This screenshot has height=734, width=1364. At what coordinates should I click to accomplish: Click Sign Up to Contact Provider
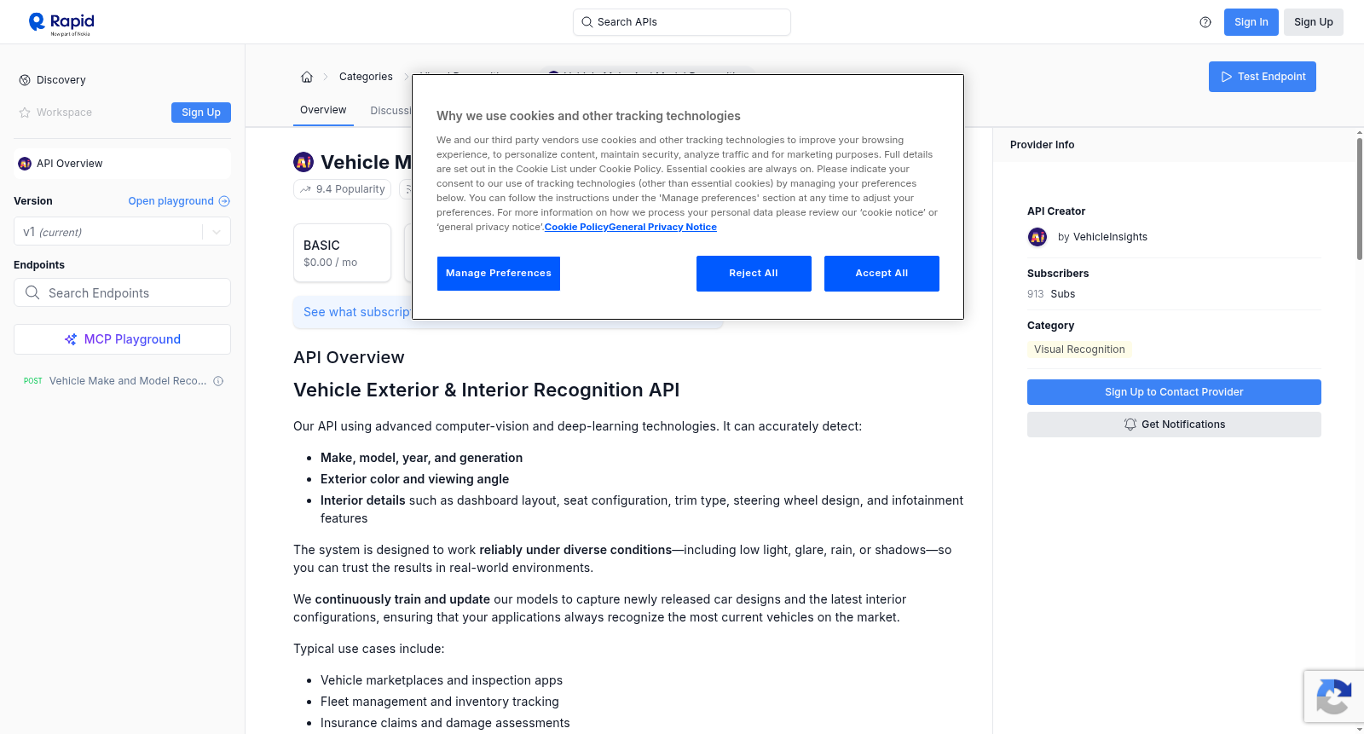1174,392
